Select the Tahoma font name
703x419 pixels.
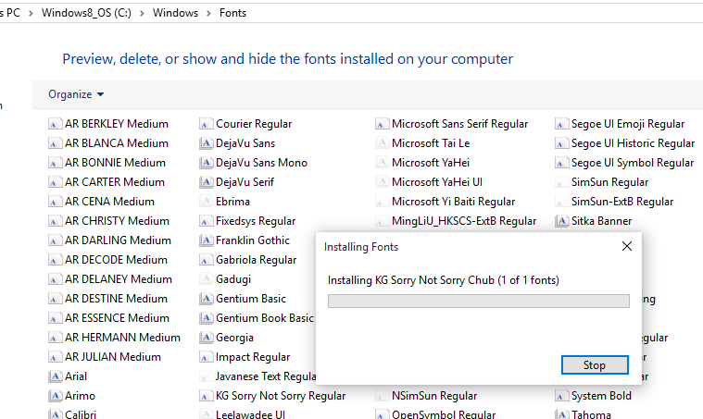click(591, 414)
